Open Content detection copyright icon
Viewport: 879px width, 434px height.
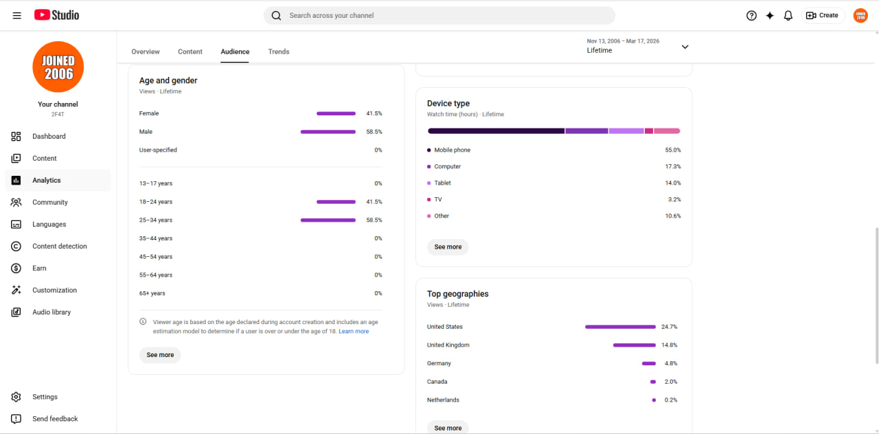16,246
